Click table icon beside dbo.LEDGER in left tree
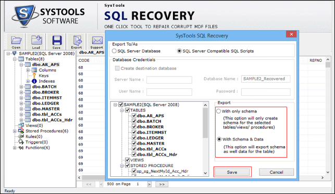Viewport: 335px width, 194px height. pos(28,103)
